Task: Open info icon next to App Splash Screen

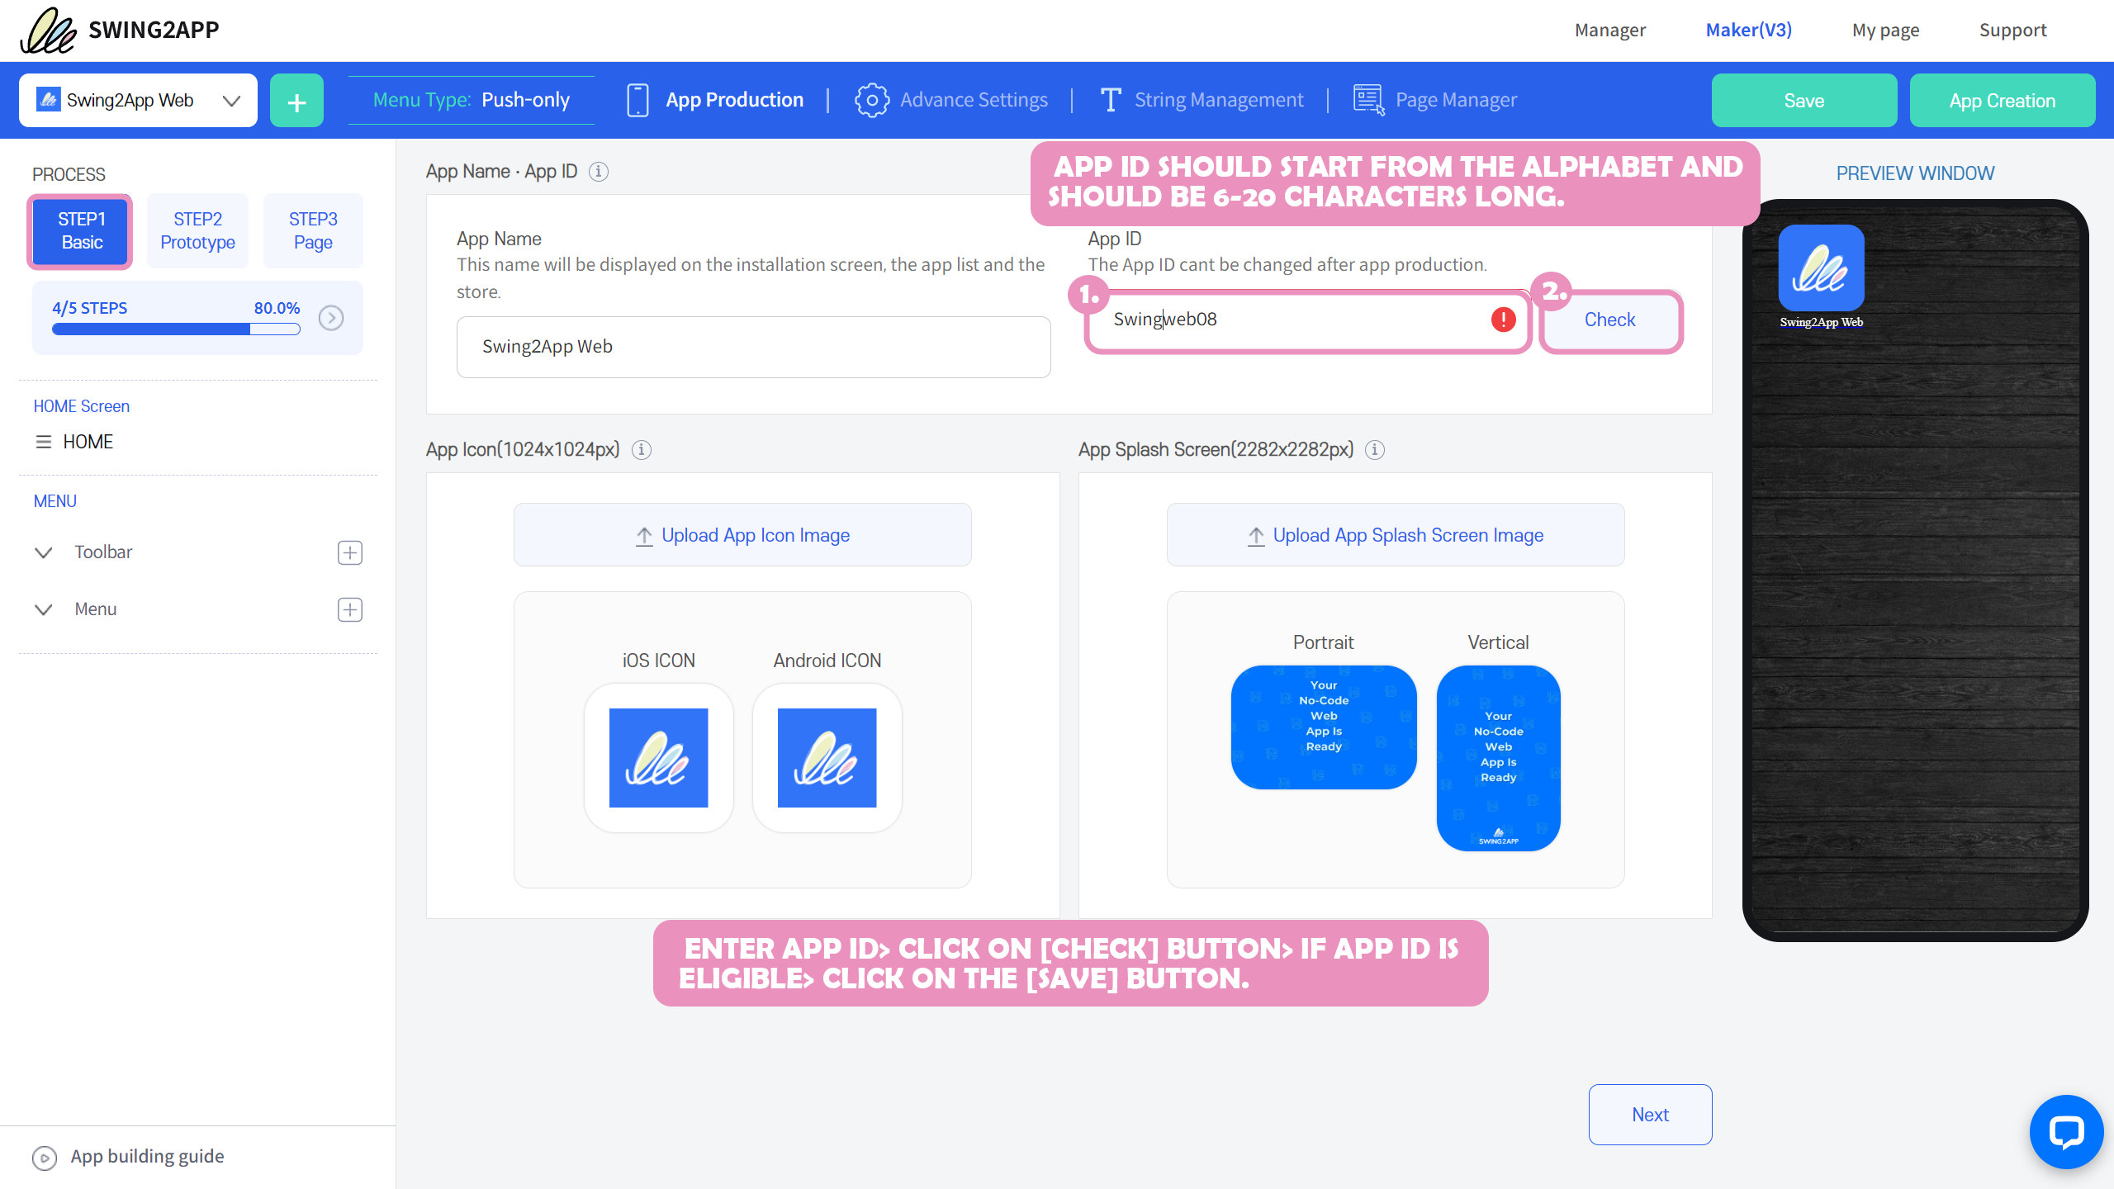Action: coord(1375,450)
